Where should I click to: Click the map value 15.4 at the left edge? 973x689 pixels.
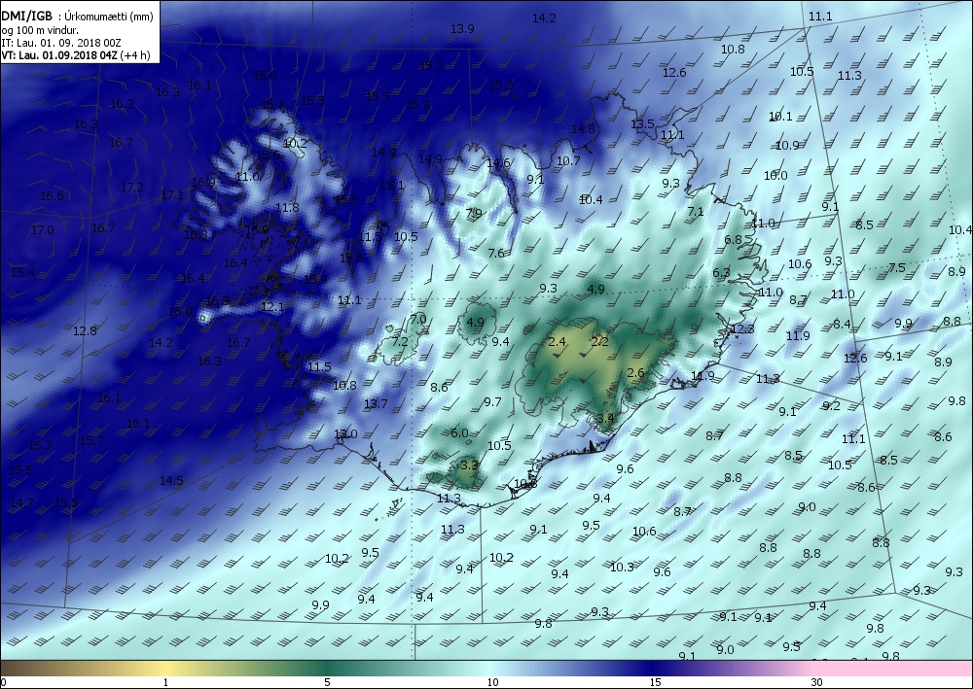(x=22, y=273)
